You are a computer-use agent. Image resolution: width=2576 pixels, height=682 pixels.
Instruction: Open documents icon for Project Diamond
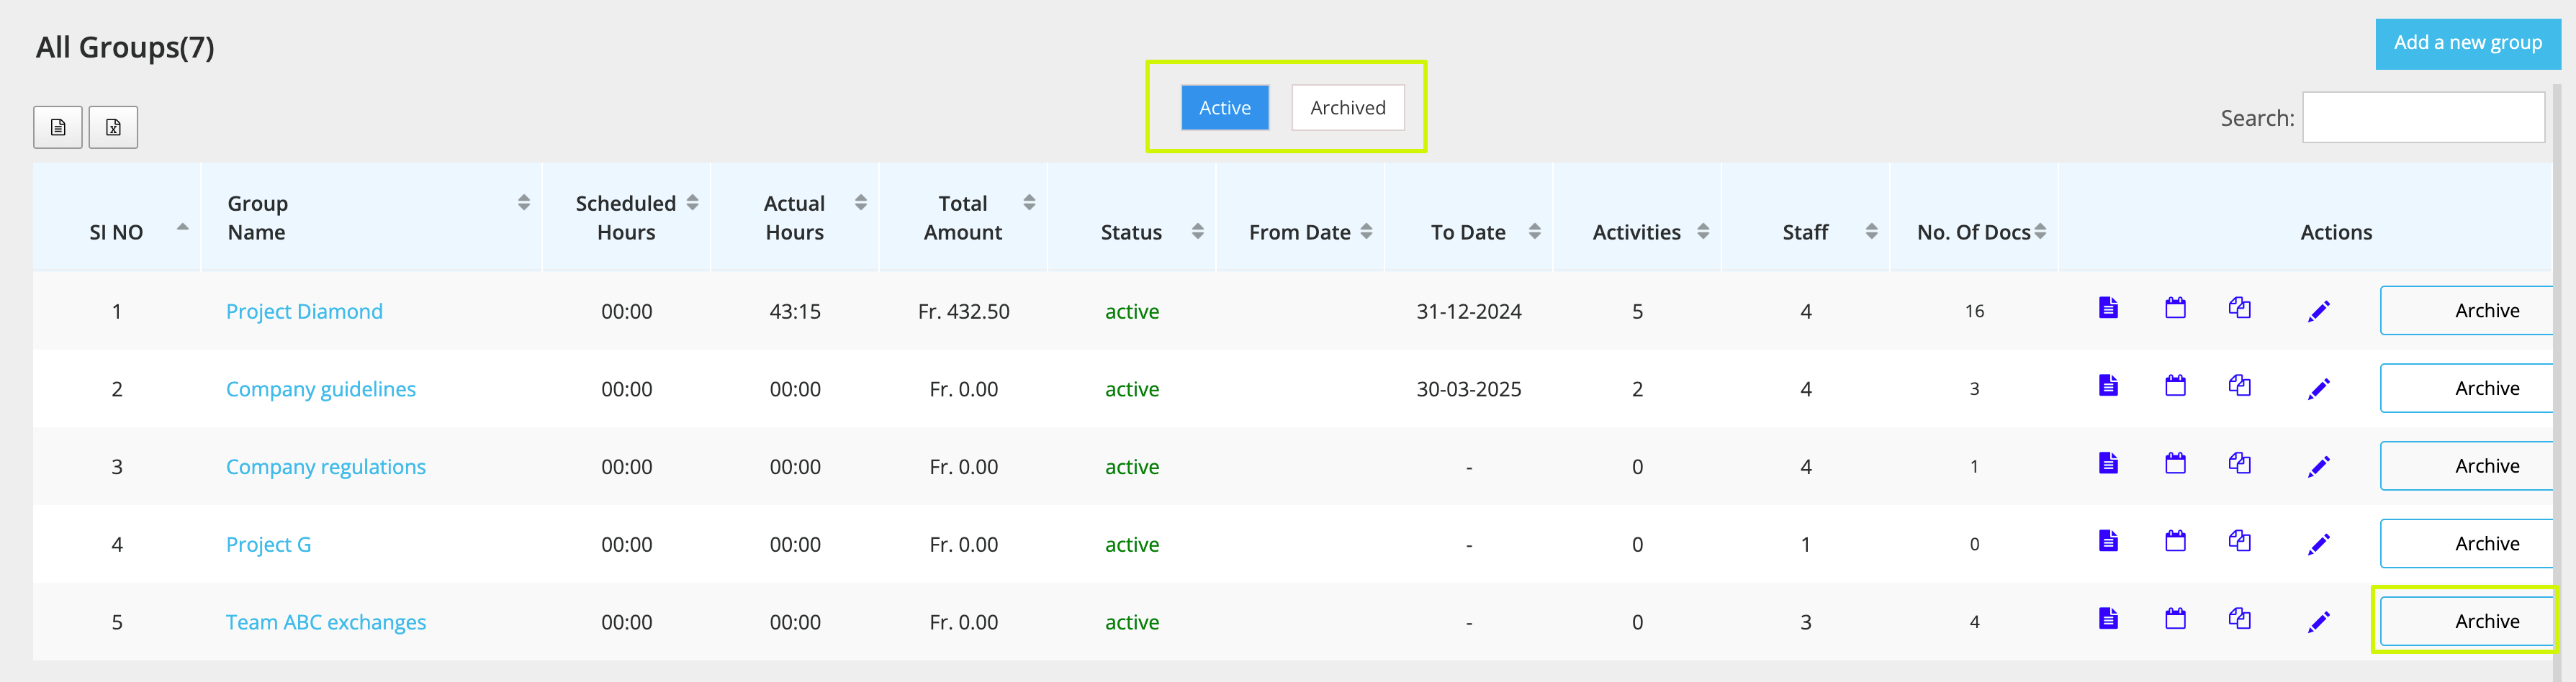2108,308
